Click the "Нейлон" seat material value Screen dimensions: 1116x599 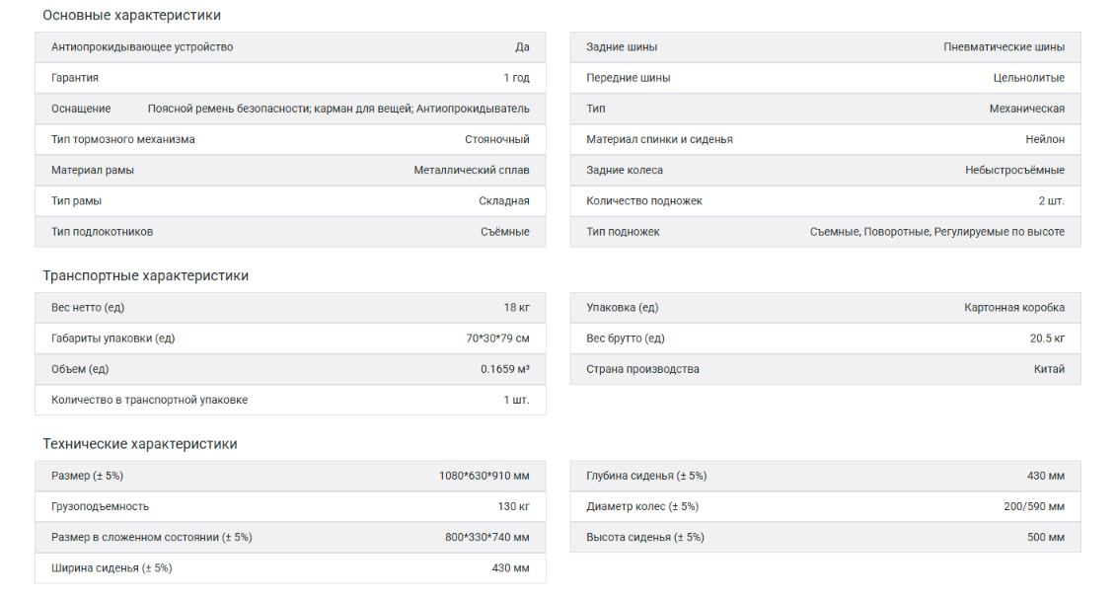[x=1045, y=140]
